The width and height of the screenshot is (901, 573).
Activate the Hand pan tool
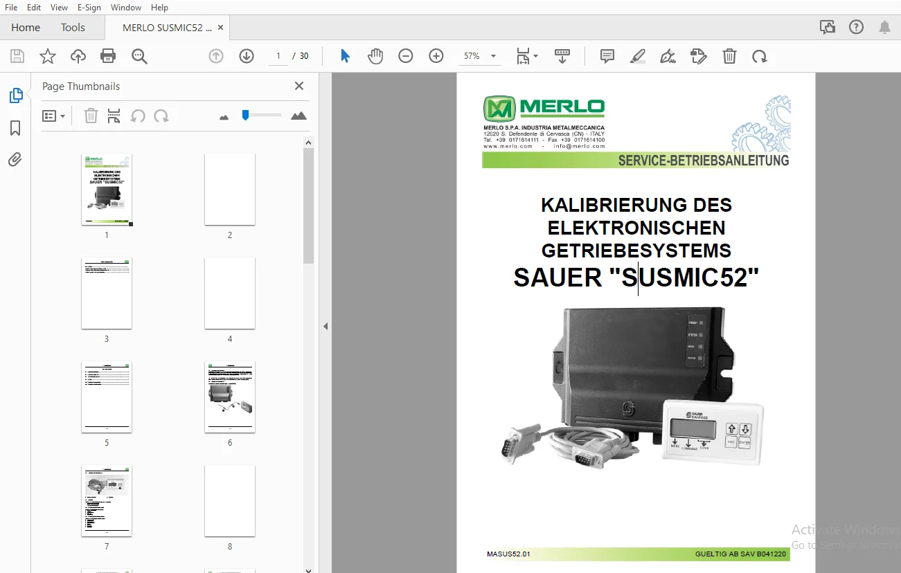tap(375, 56)
